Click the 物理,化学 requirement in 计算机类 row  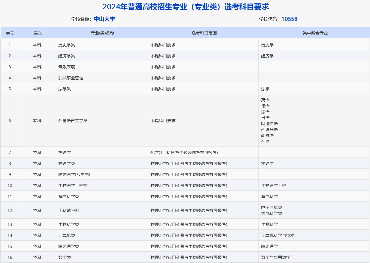[x=189, y=235]
